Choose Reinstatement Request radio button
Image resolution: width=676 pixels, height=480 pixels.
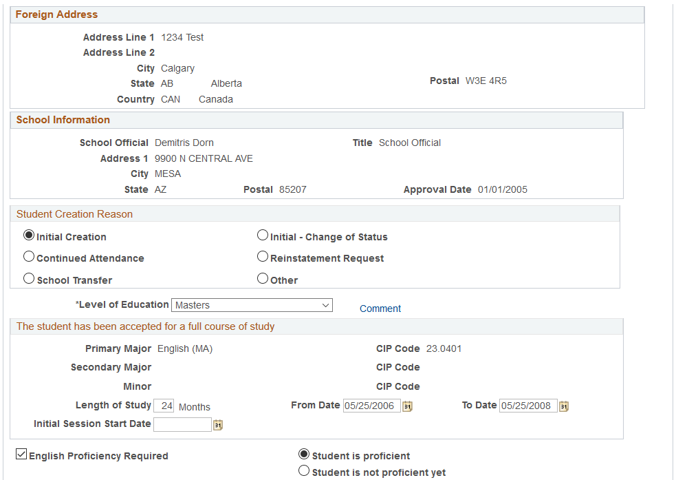[263, 256]
